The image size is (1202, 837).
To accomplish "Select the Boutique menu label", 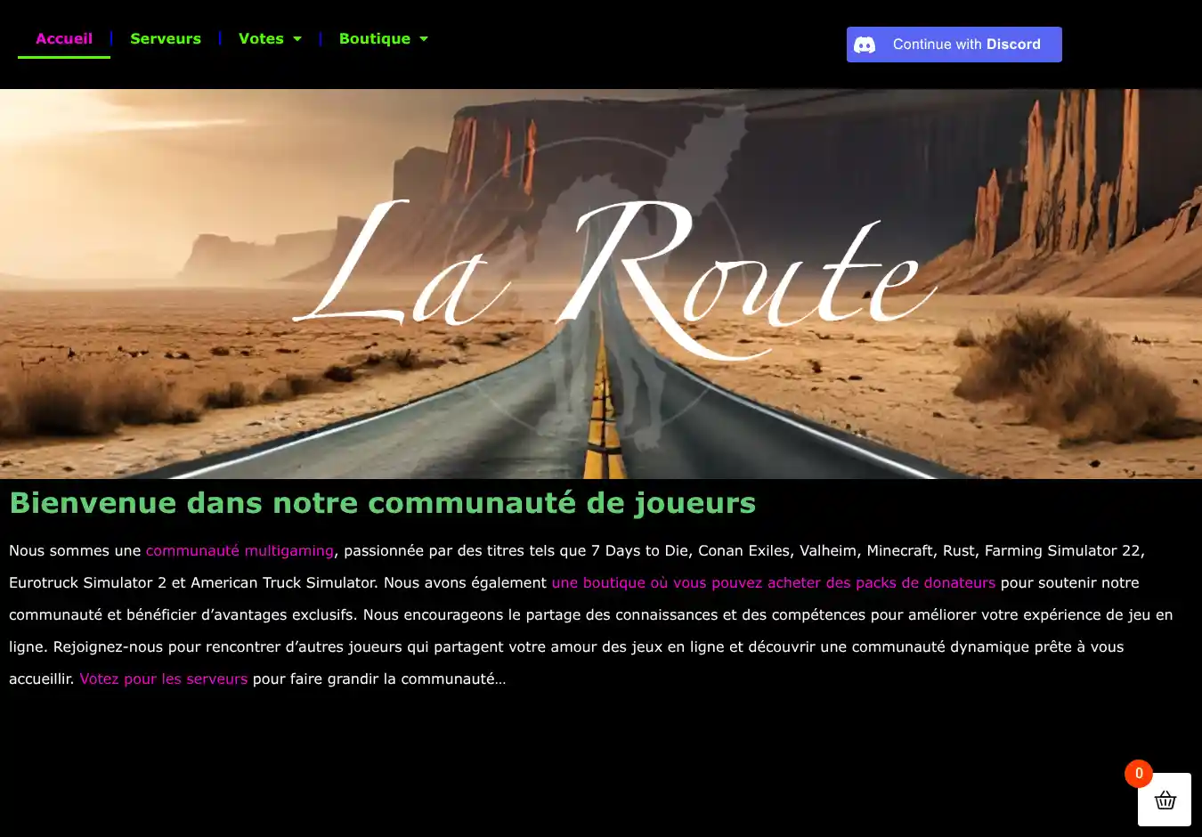I will (374, 39).
